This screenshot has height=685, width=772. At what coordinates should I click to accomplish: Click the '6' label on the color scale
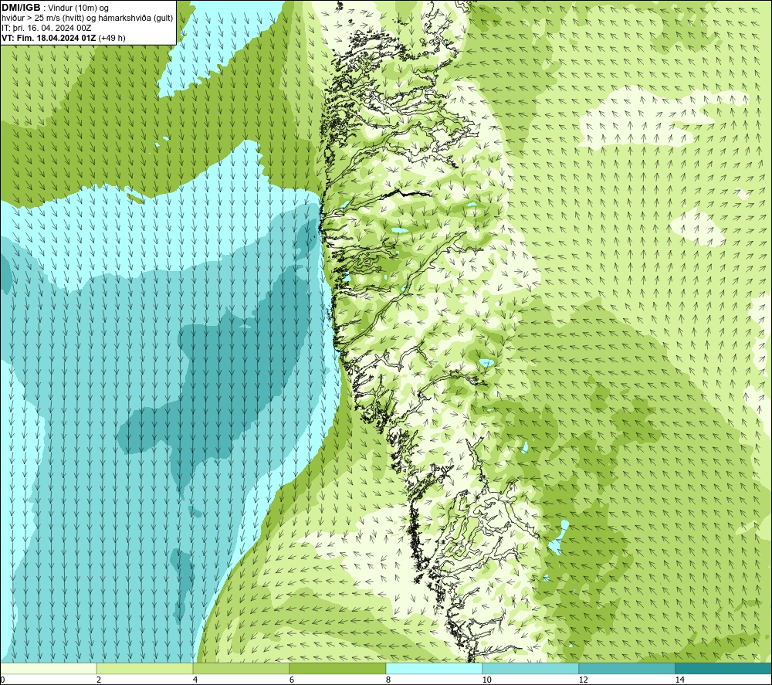(292, 680)
